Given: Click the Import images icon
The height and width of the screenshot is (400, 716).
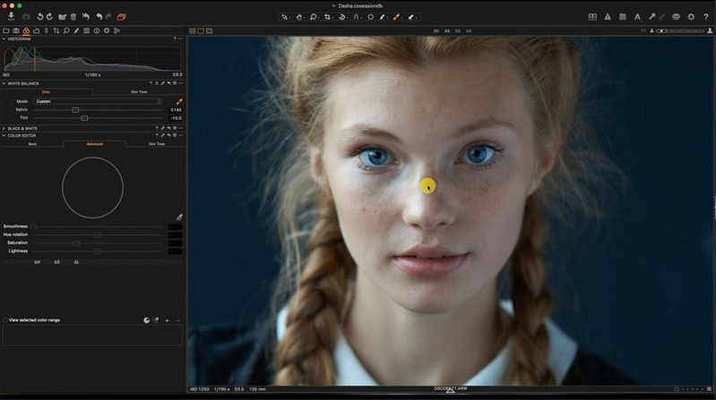Looking at the screenshot, I should (x=12, y=16).
